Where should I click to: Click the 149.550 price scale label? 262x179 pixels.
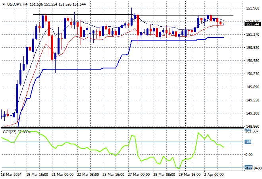pyautogui.click(x=252, y=100)
